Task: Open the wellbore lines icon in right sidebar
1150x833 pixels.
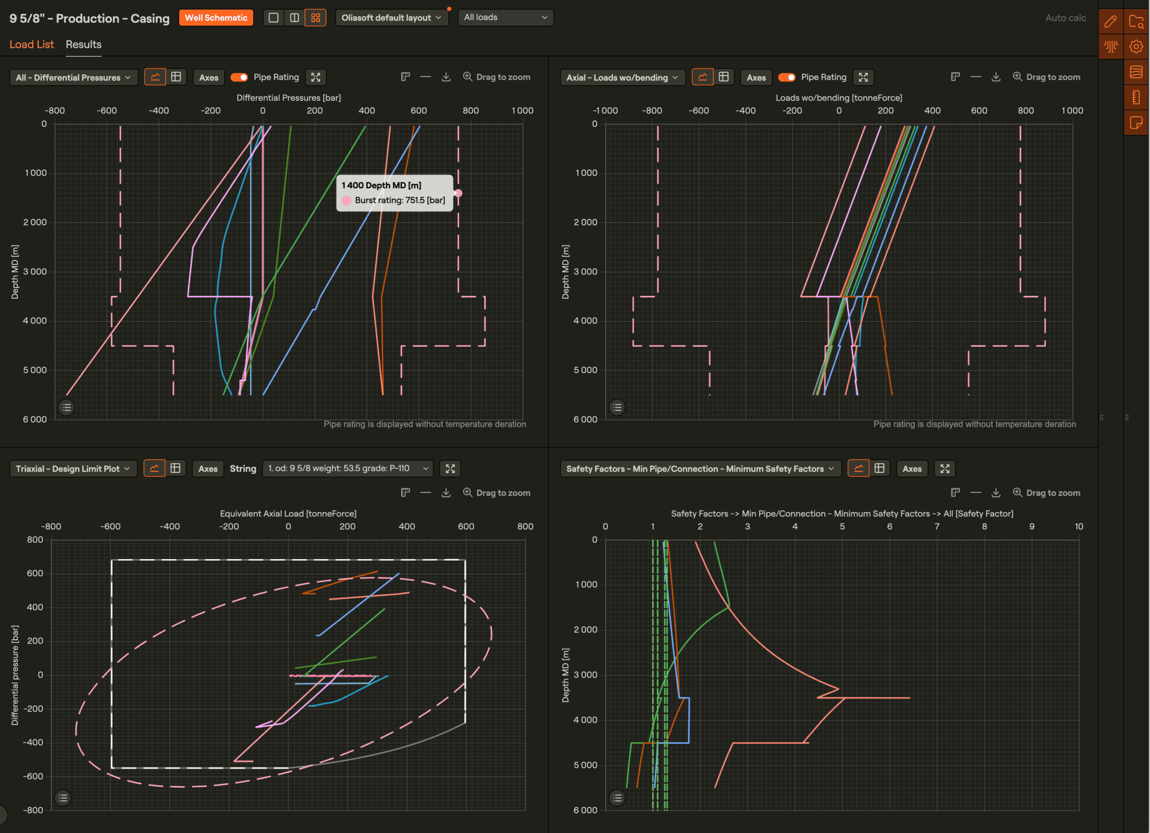Action: point(1110,46)
